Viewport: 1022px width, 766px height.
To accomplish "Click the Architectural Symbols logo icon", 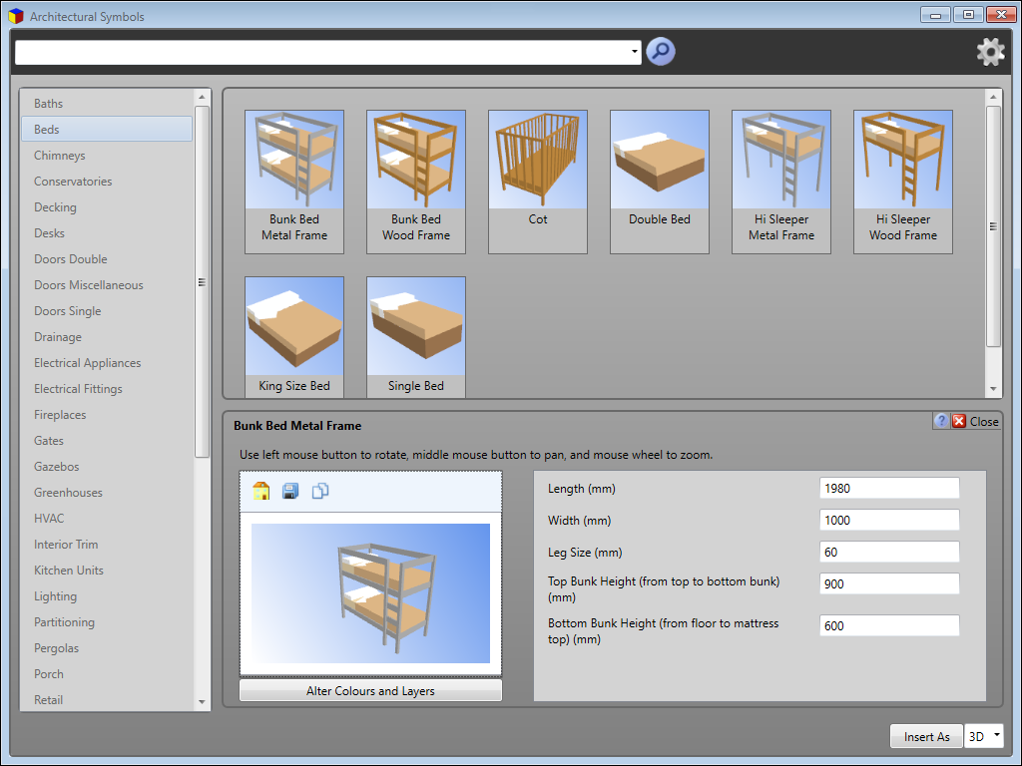I will (14, 16).
